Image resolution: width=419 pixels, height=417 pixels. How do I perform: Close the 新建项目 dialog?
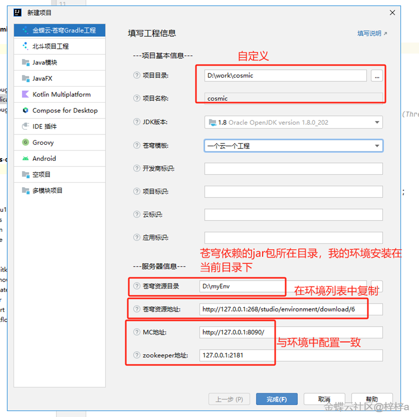392,13
